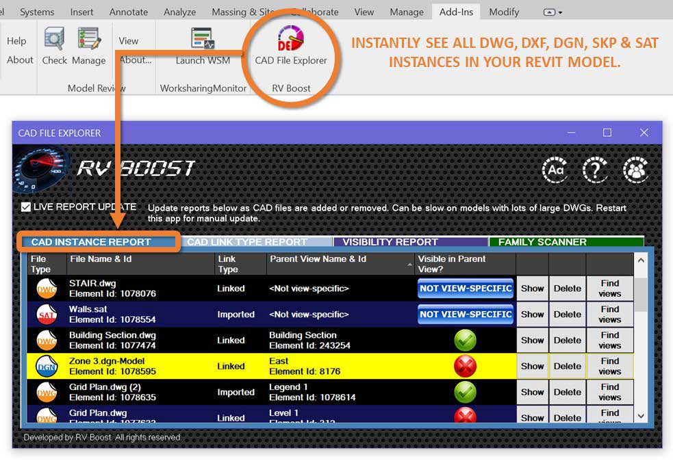The image size is (673, 461).
Task: Launch the Worksharing Monitor tool
Action: coord(203,45)
